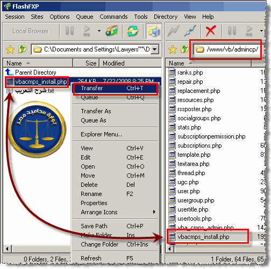Screen dimensions: 271x269
Task: Open the Sites menu
Action: pos(37,17)
